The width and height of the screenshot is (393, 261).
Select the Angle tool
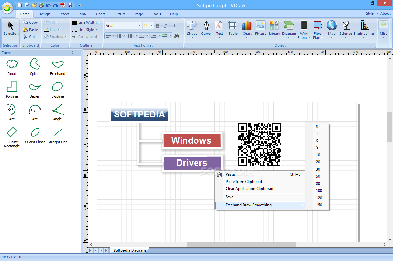pos(57,113)
